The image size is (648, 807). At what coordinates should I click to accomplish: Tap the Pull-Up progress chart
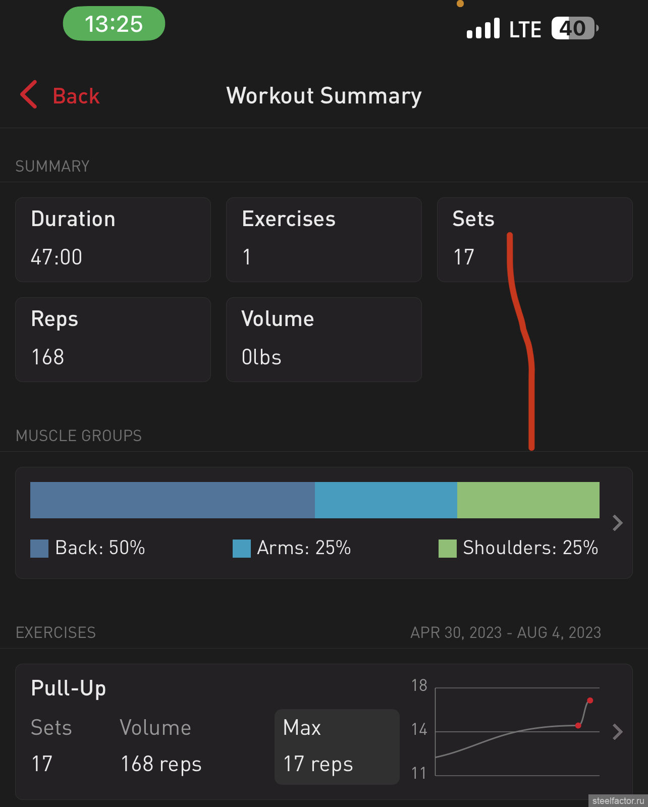point(517,731)
